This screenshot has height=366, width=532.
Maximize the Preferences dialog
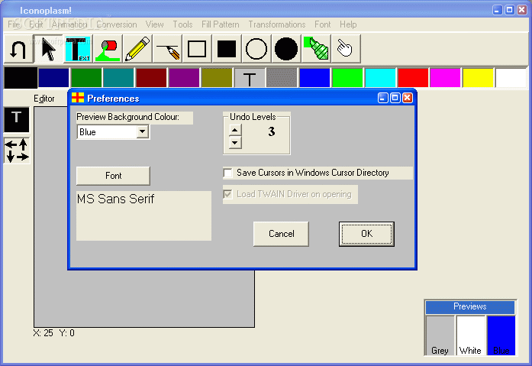point(395,98)
